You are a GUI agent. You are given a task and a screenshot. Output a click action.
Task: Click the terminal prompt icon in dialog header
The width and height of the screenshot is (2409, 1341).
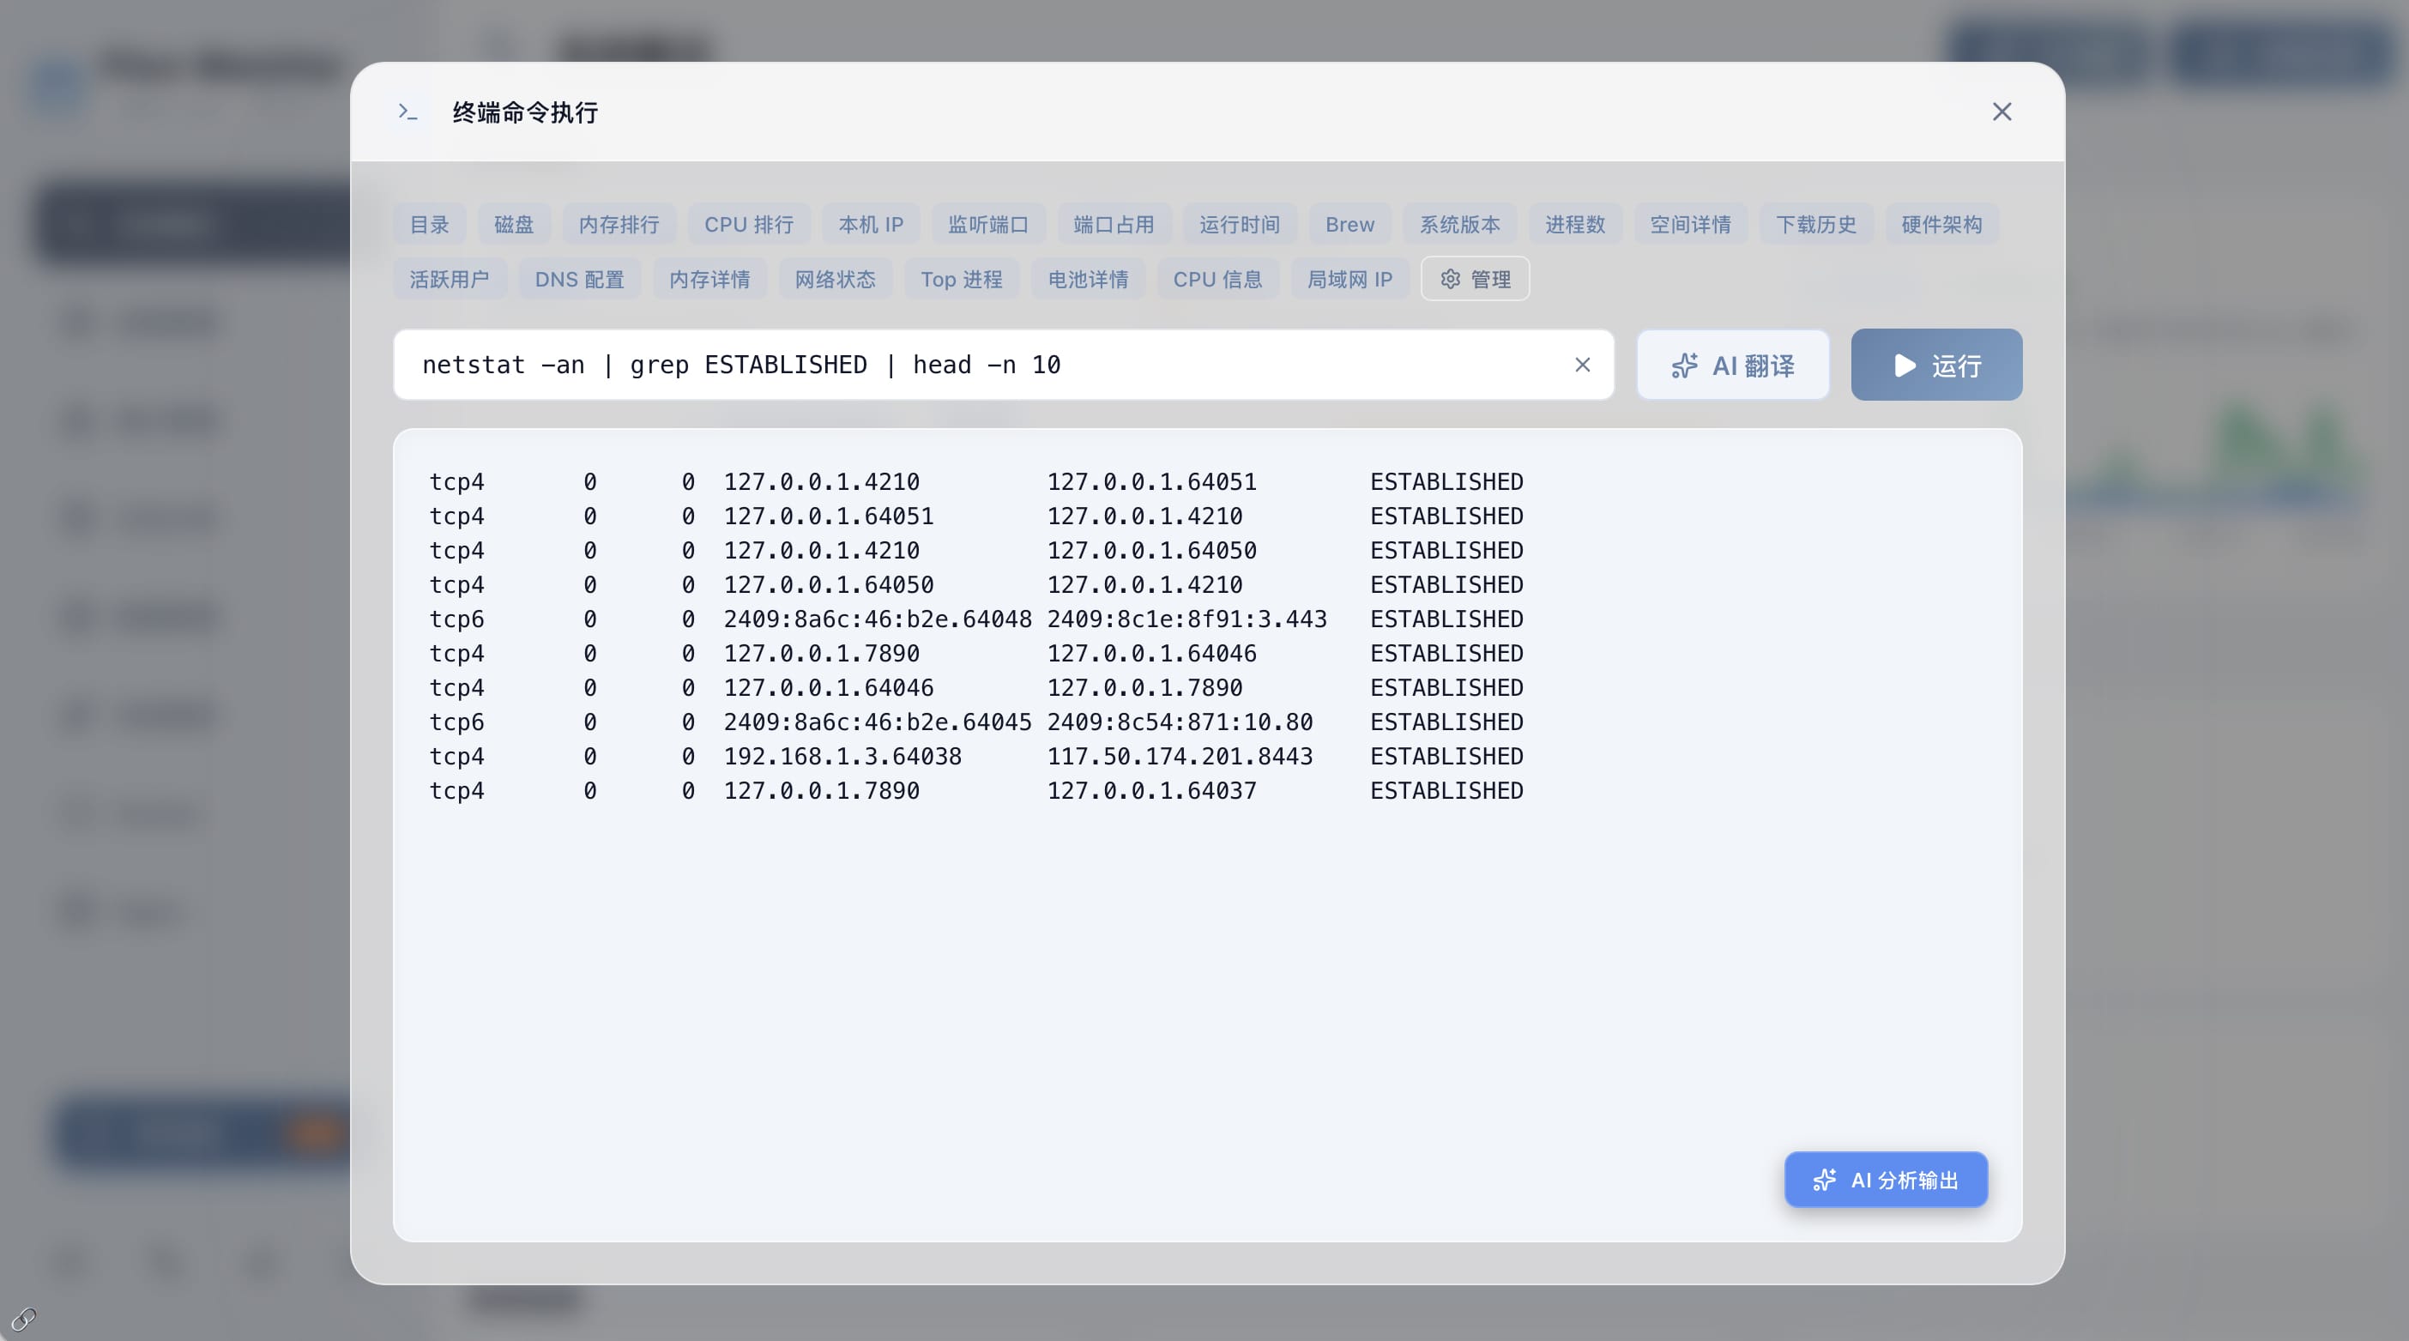408,112
